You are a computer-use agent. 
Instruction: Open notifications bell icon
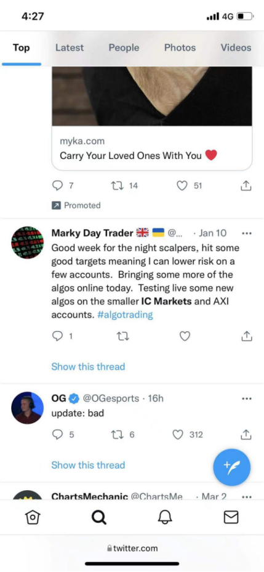tap(164, 517)
